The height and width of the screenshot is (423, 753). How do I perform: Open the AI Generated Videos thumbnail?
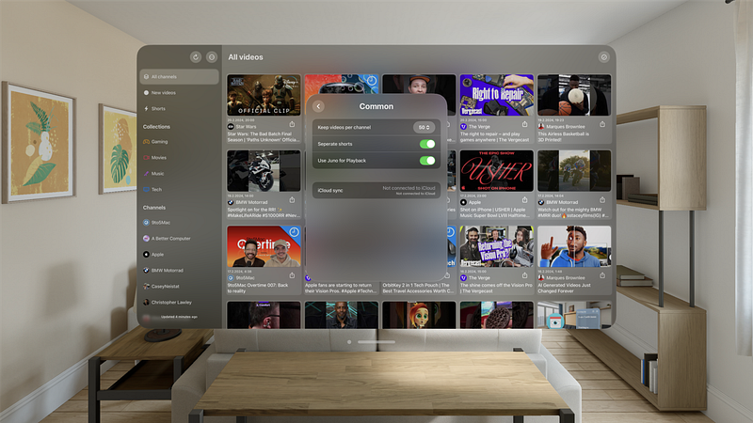pos(574,246)
